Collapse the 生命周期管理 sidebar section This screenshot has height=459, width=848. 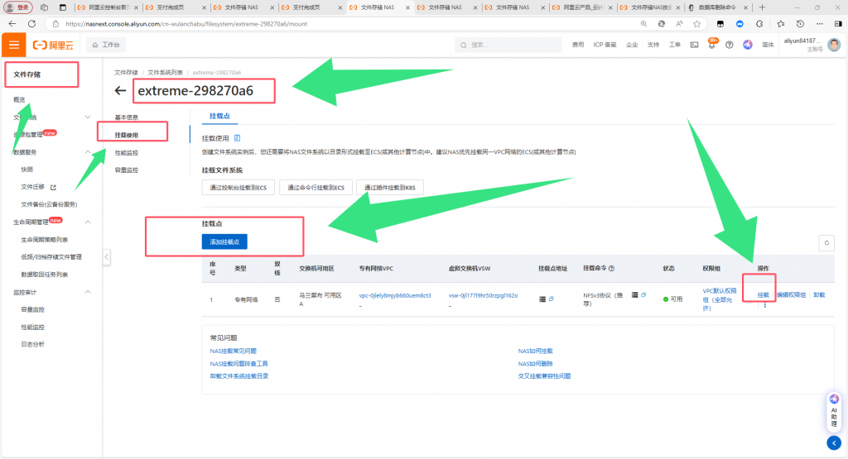89,222
